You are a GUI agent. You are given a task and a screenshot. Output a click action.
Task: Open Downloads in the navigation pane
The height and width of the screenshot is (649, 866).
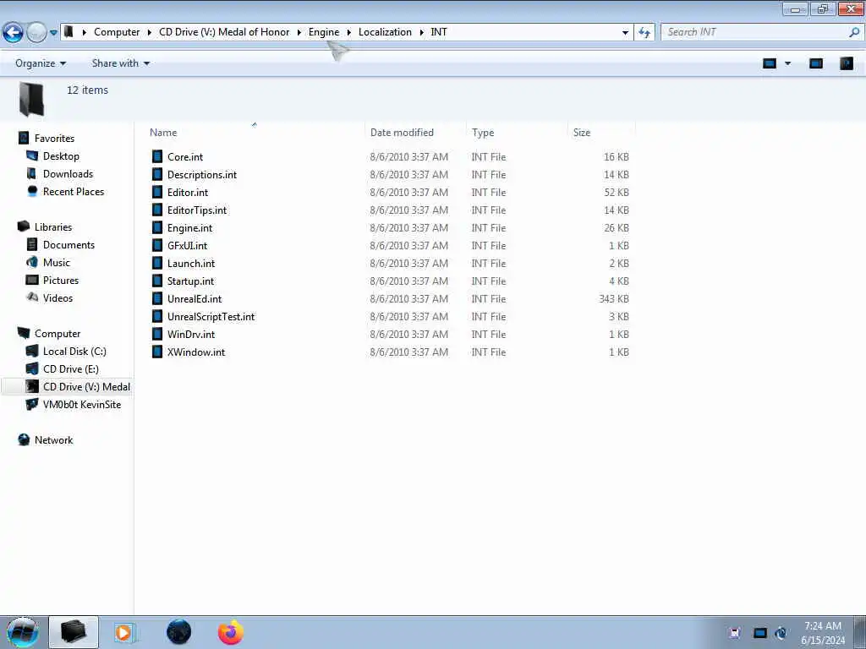pos(68,173)
